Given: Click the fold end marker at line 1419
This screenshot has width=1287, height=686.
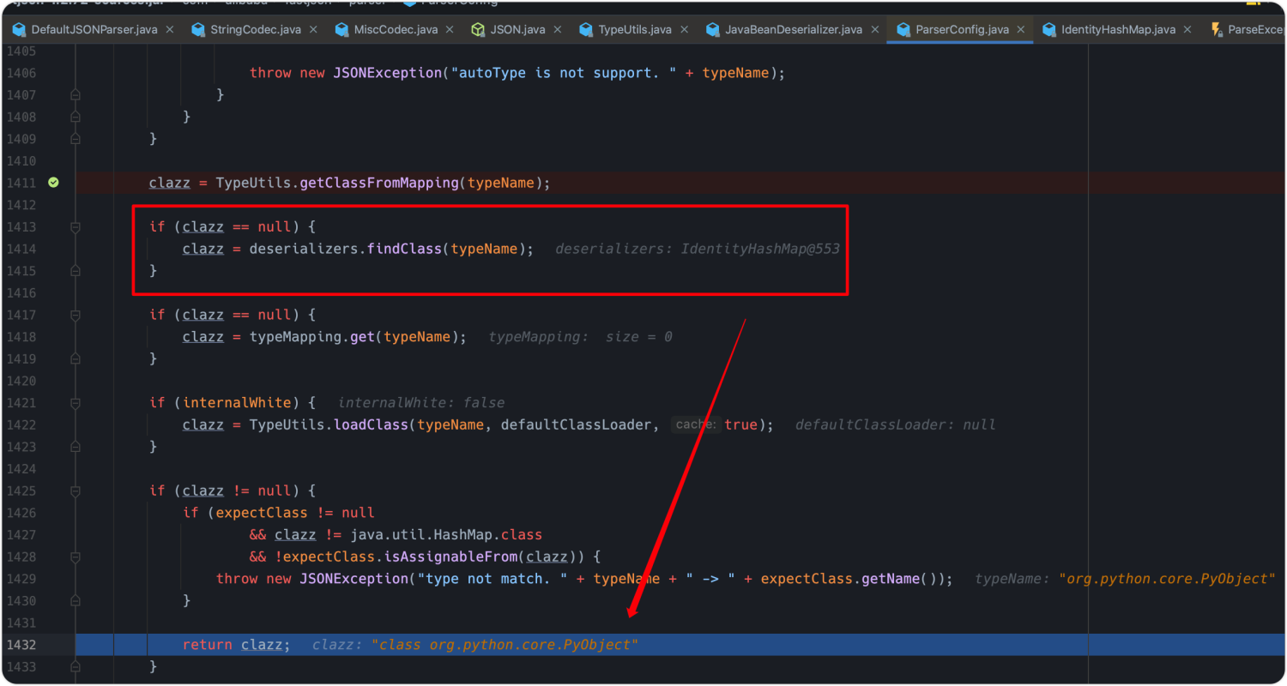Looking at the screenshot, I should point(76,359).
